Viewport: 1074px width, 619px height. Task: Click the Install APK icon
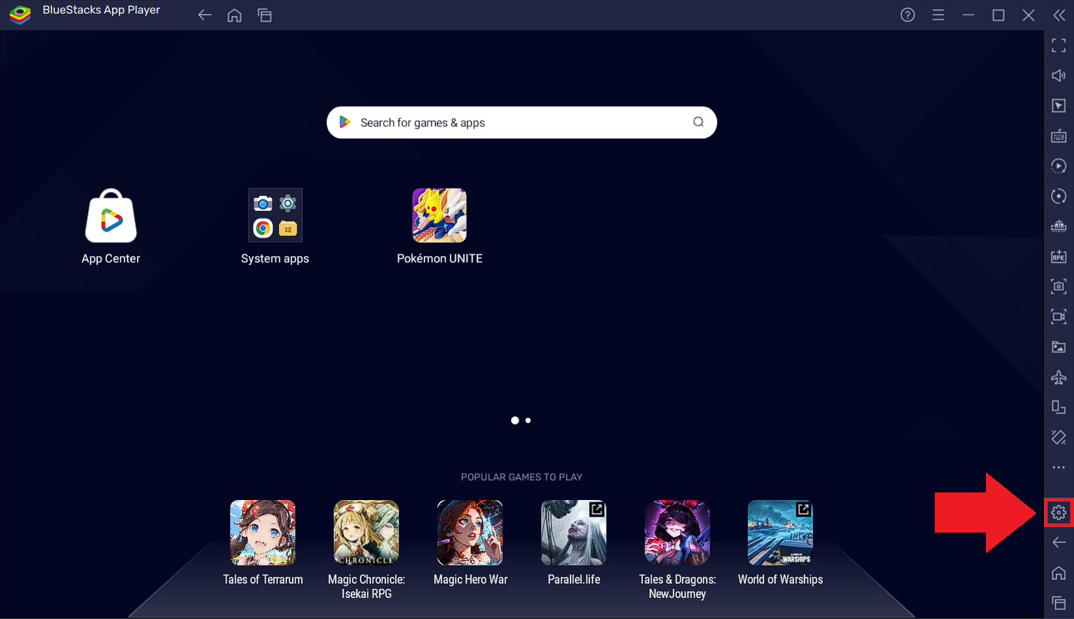click(1058, 256)
